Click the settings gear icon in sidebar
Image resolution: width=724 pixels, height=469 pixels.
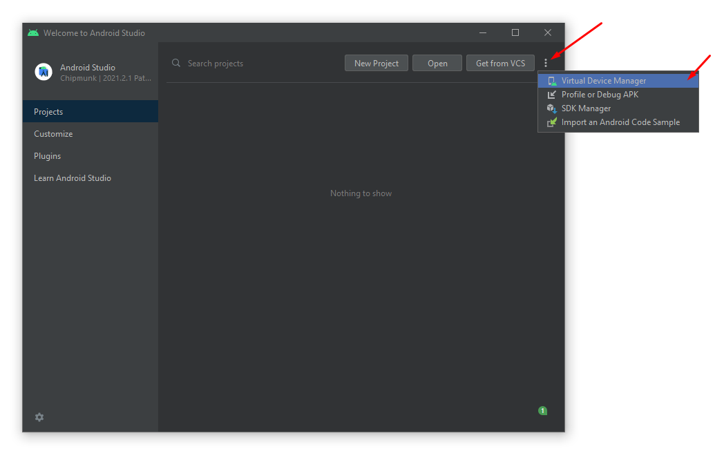(39, 417)
